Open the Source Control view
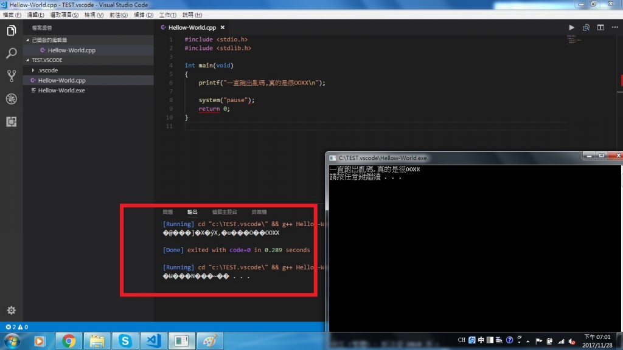 click(11, 76)
